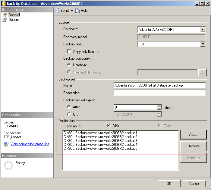Select the AdventureWorks2008R2.backup2 destination
The width and height of the screenshot is (211, 190).
pyautogui.click(x=100, y=137)
